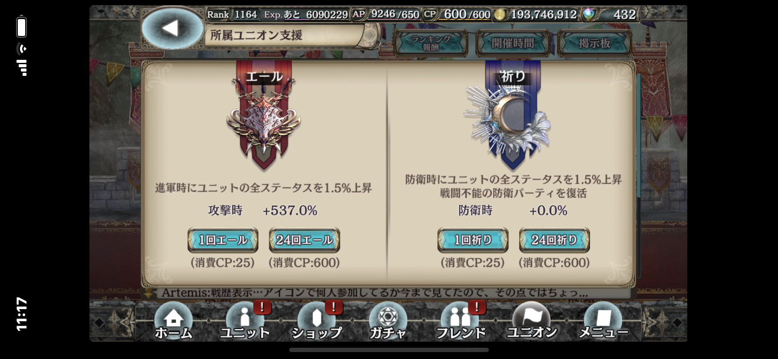Viewport: 778px width, 359px height.
Task: Tap the gold coin currency icon
Action: point(500,15)
